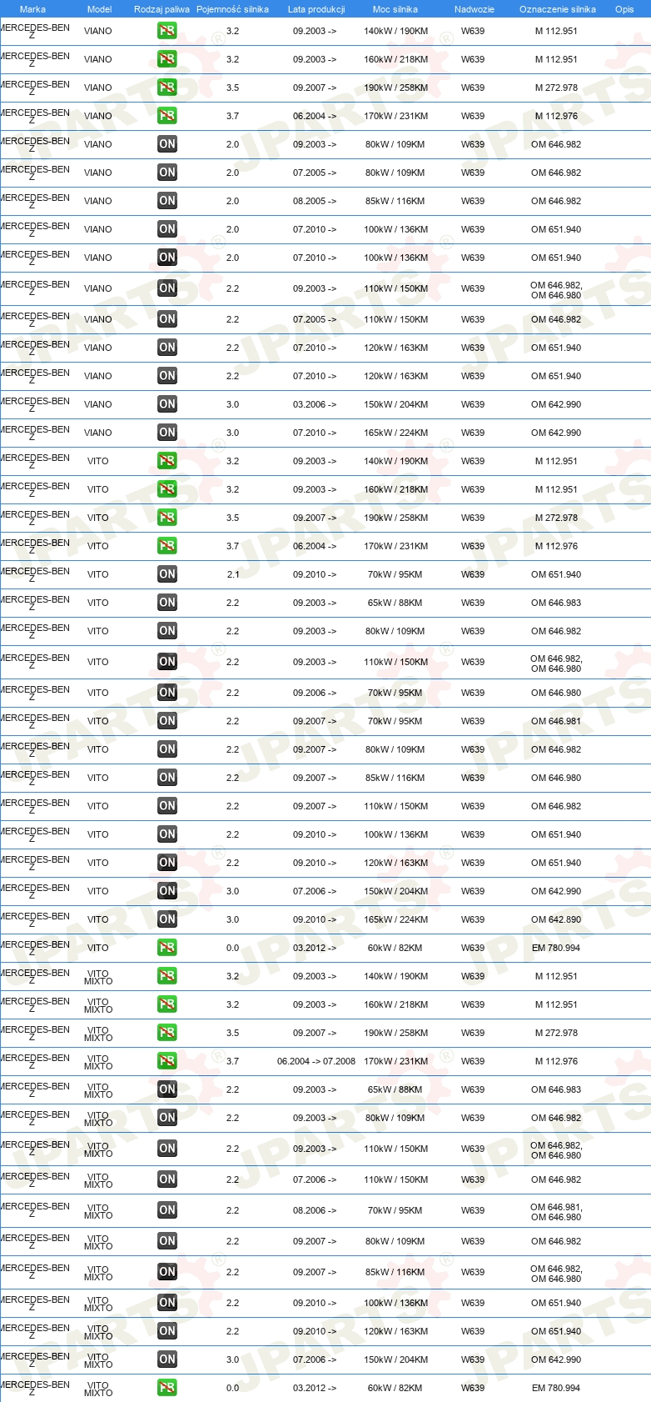
Task: Select the '06.2004 -> 07.2008' production years cell
Action: point(316,1061)
